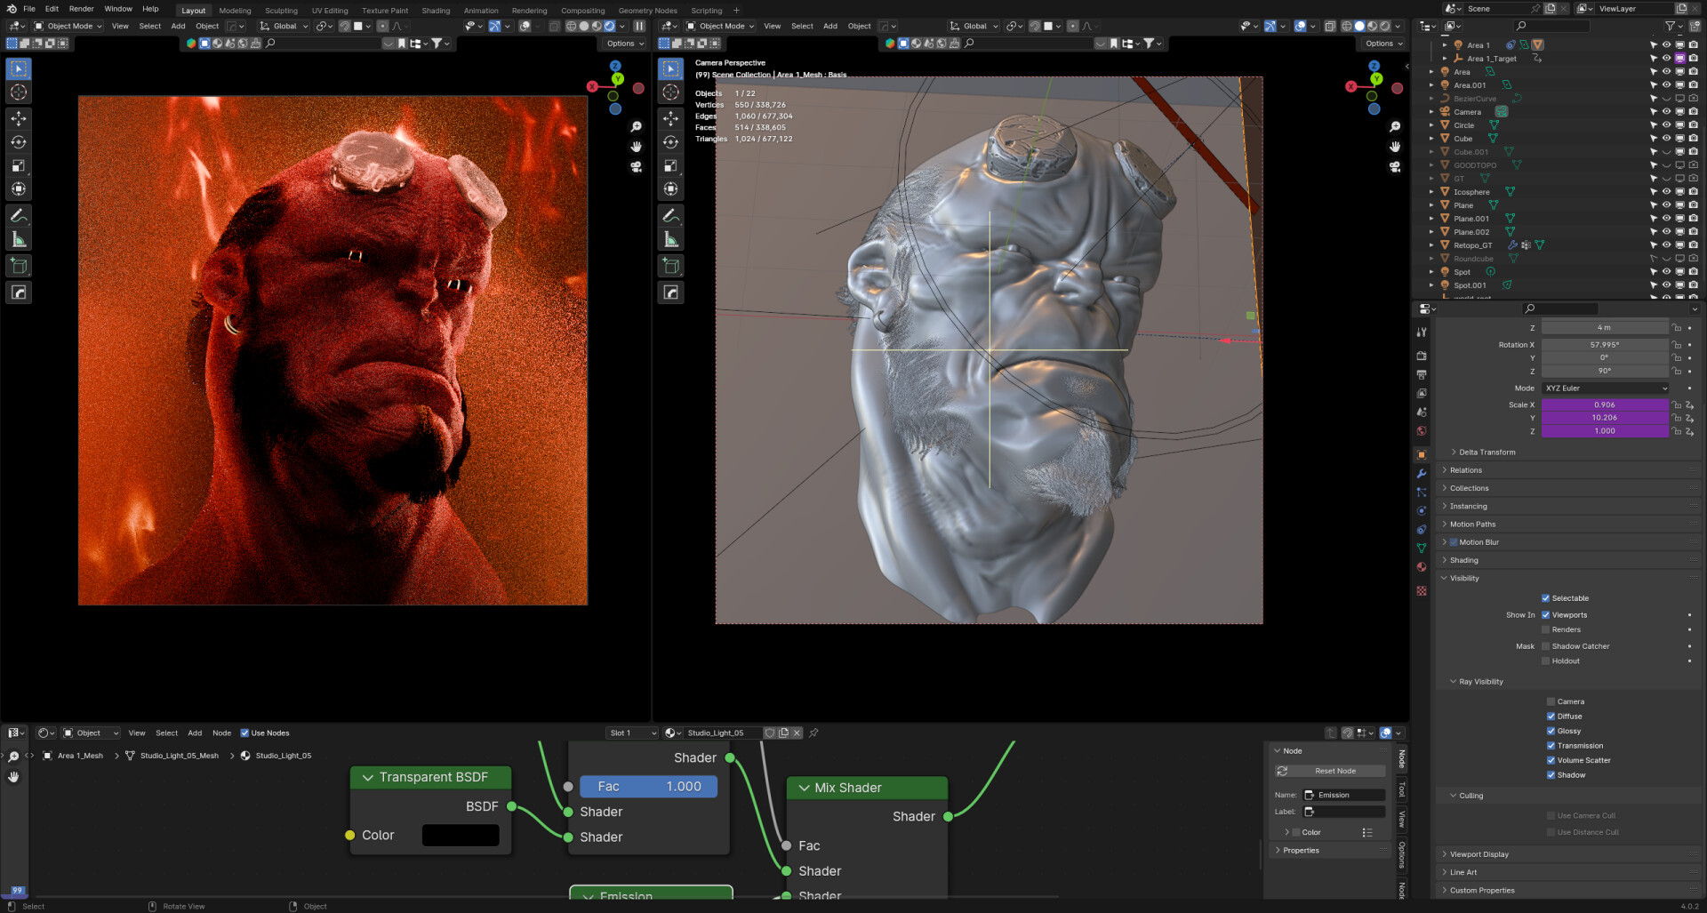Screen dimensions: 1707x913
Task: Open the rotation Mode XYZ Euler dropdown
Action: pos(1605,388)
